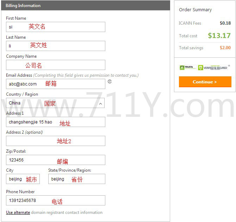This screenshot has width=236, height=222.
Task: Click the Verified & Secured badge
Action: [213, 68]
